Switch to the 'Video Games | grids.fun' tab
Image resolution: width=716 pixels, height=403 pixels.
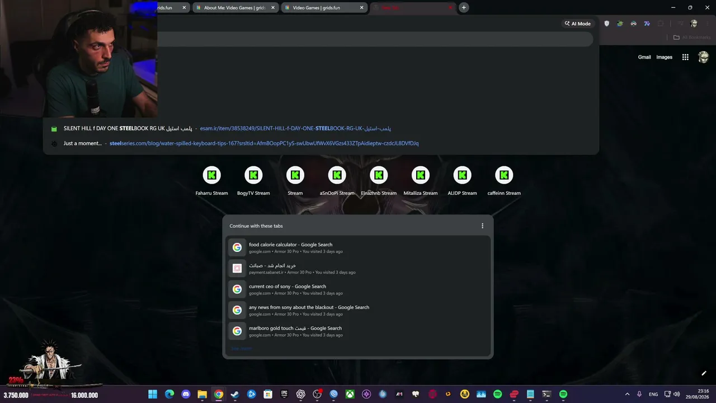click(323, 7)
